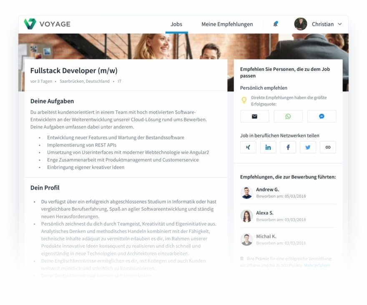
Task: Share the job via email icon
Action: coord(254,117)
